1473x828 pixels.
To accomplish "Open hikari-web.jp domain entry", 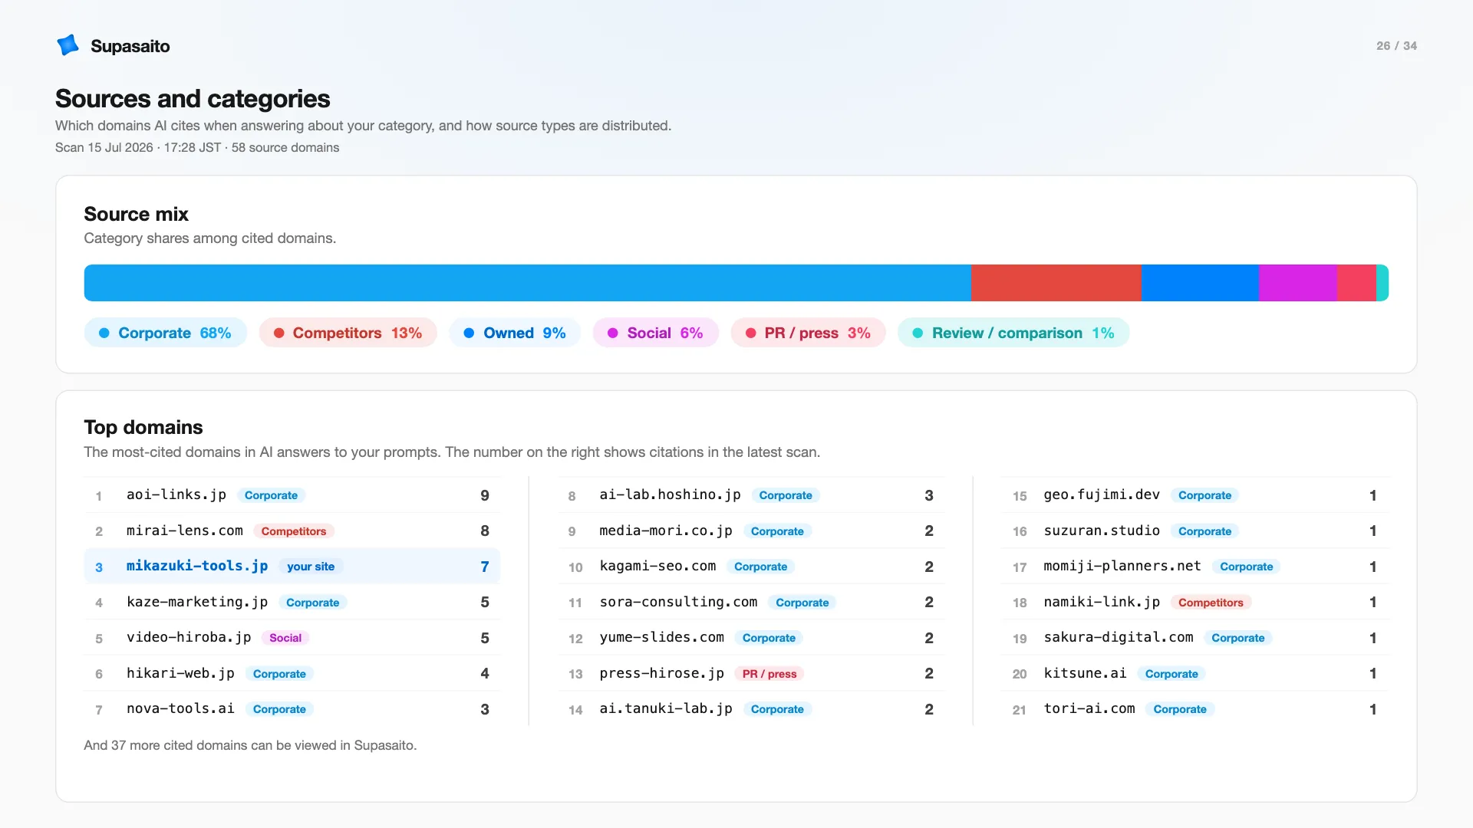I will 292,673.
